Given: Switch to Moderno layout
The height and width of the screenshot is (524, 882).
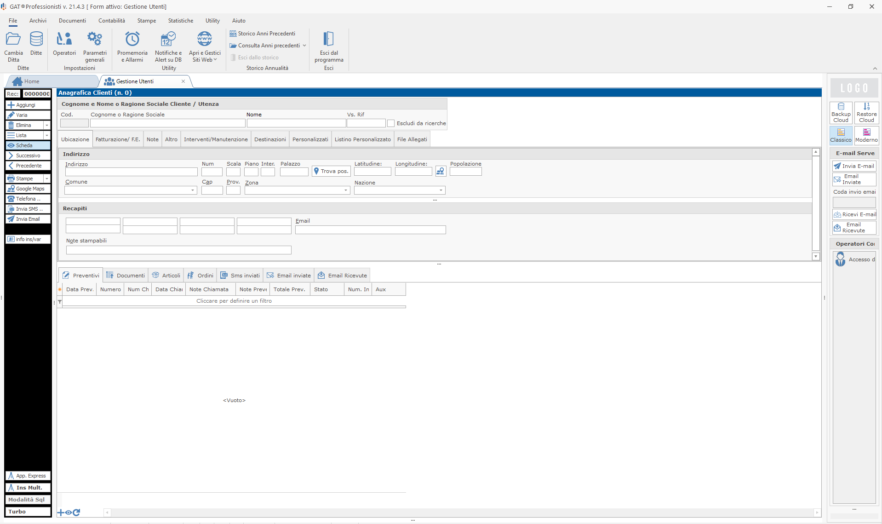Looking at the screenshot, I should click(x=866, y=135).
